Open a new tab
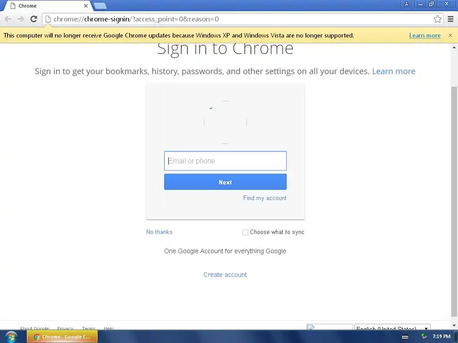The image size is (458, 343). pyautogui.click(x=100, y=5)
